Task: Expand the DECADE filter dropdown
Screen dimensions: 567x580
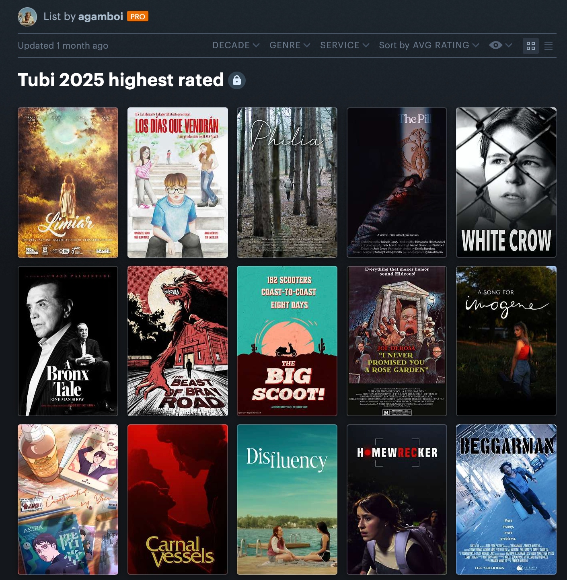Action: pos(236,45)
